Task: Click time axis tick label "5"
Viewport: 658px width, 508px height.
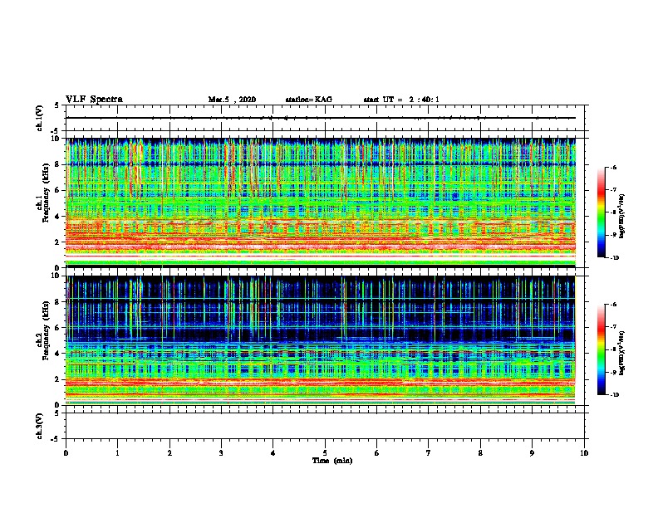Action: click(x=325, y=453)
